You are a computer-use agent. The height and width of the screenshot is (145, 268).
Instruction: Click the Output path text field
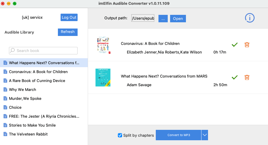click(143, 18)
